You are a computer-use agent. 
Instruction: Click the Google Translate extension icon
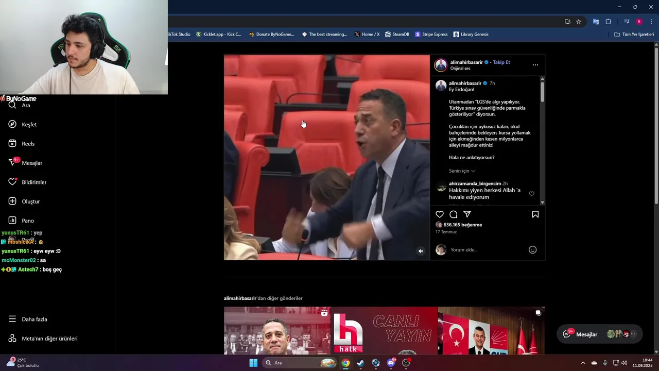click(x=596, y=22)
